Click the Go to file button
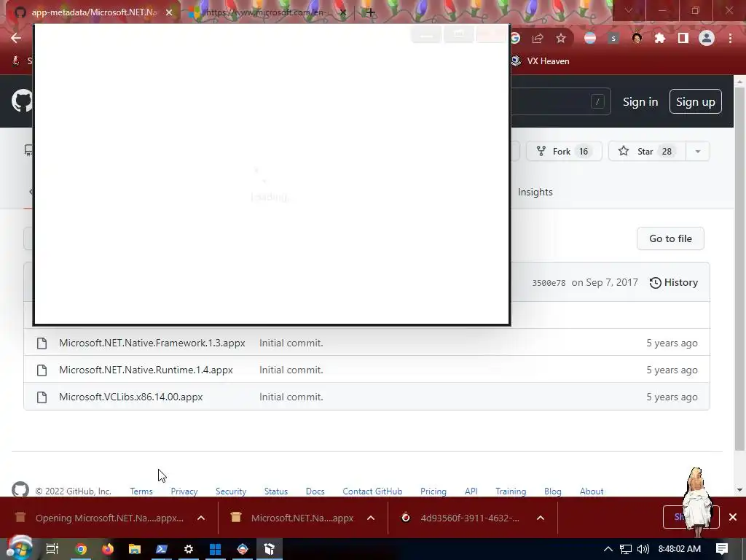Screen dimensions: 746x560 click(670, 238)
